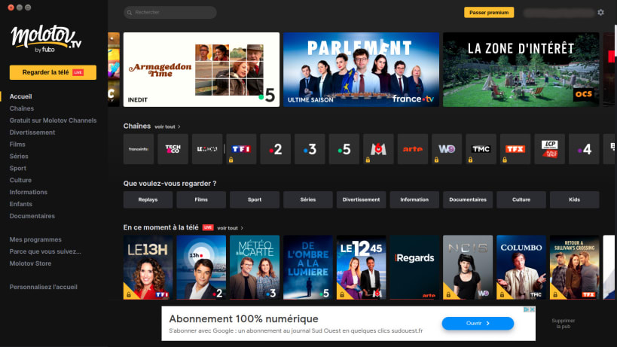Viewport: 617px width, 347px height.
Task: Click the ad info icon on banner
Action: [x=526, y=309]
